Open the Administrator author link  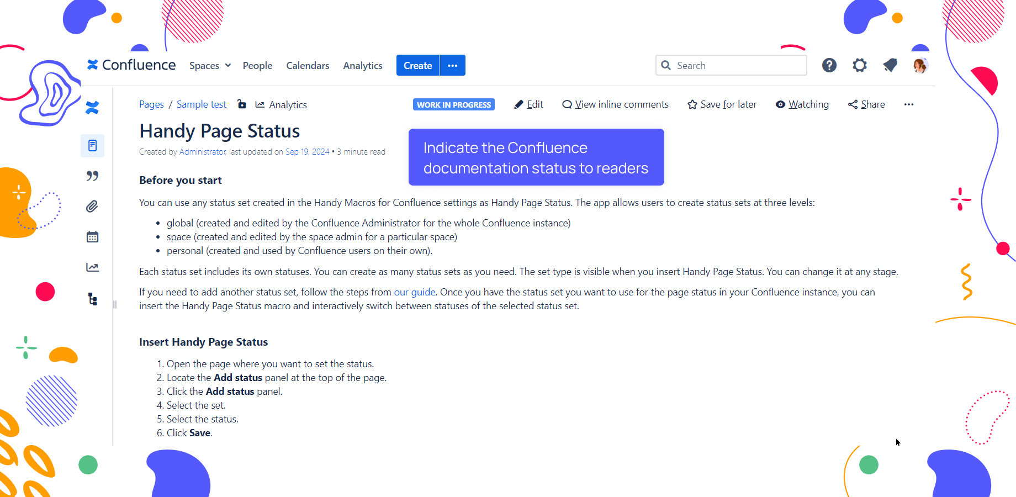[203, 152]
